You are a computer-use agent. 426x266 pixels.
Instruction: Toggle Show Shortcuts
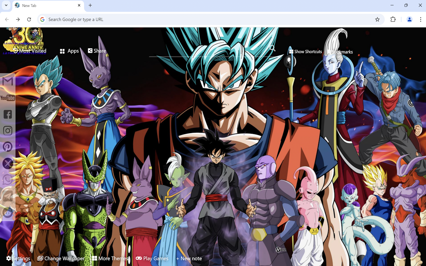pos(306,52)
